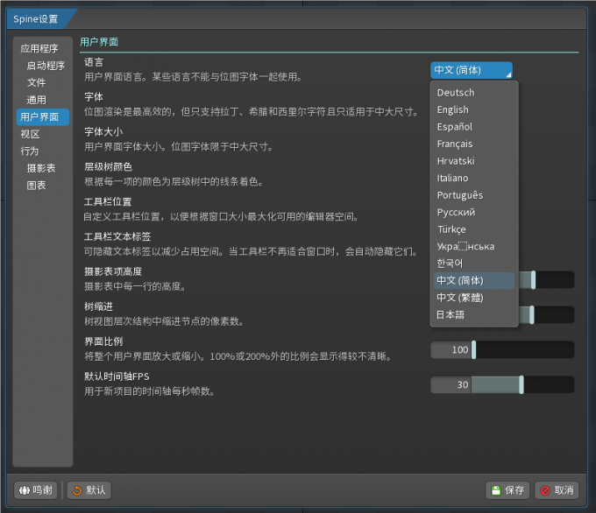Image resolution: width=596 pixels, height=513 pixels.
Task: Click the 用户界面 section heading
Action: click(x=99, y=42)
